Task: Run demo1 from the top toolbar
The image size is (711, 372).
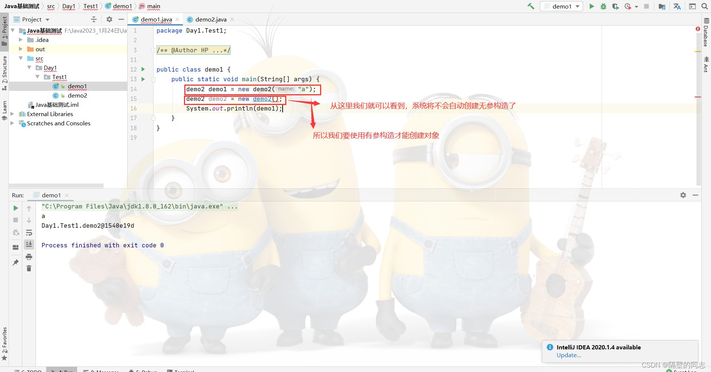Action: click(592, 6)
